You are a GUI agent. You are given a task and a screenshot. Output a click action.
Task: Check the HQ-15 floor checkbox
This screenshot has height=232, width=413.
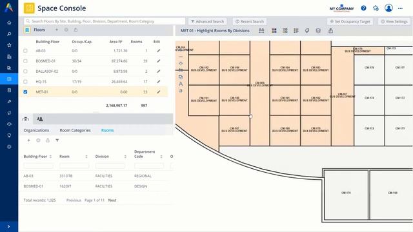click(x=25, y=82)
